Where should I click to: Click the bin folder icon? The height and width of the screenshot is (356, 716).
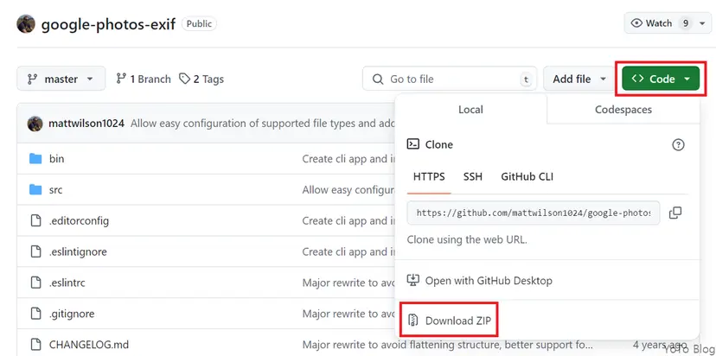[x=35, y=159]
